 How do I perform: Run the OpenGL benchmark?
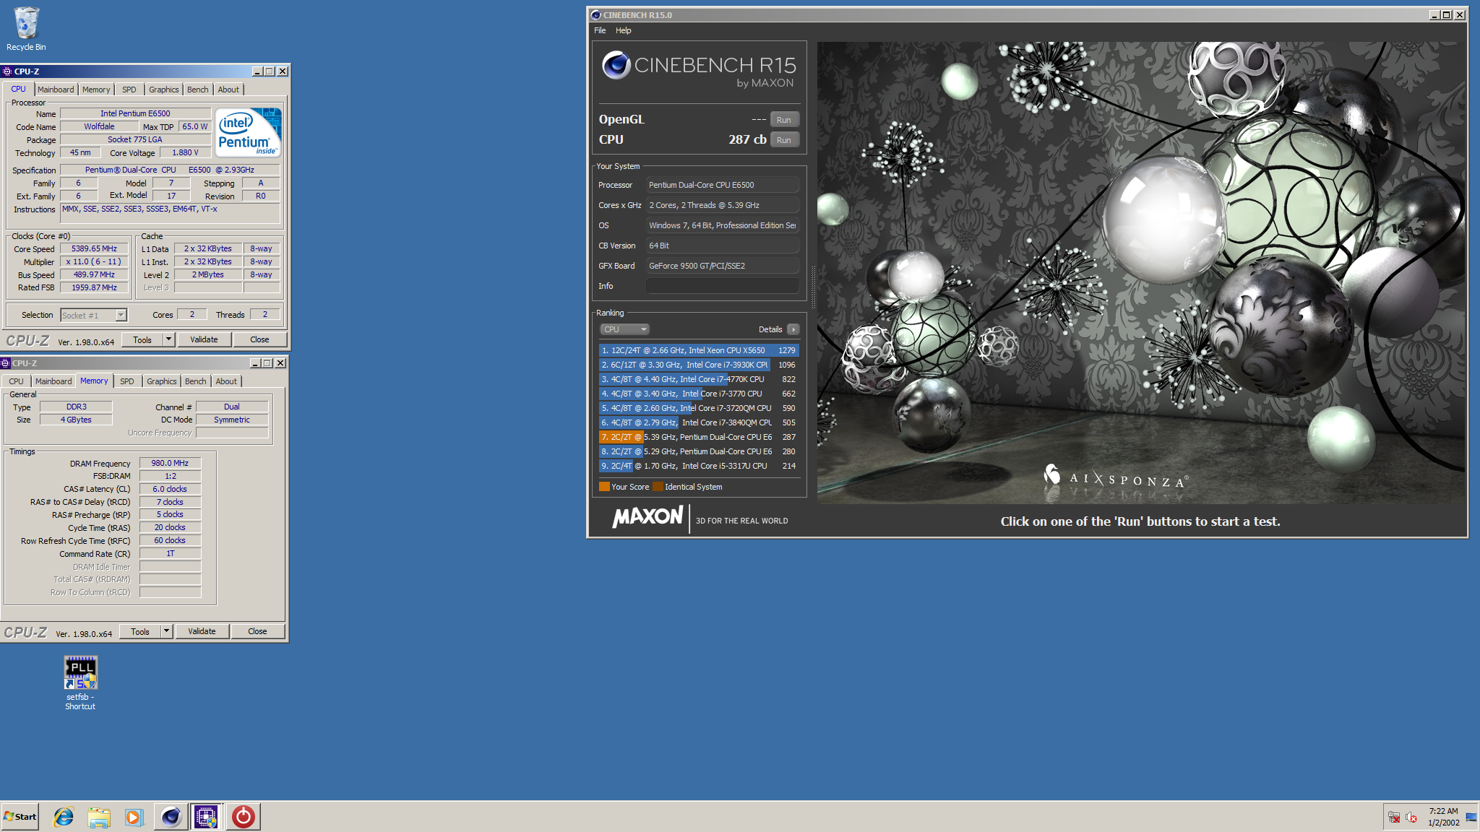(784, 120)
